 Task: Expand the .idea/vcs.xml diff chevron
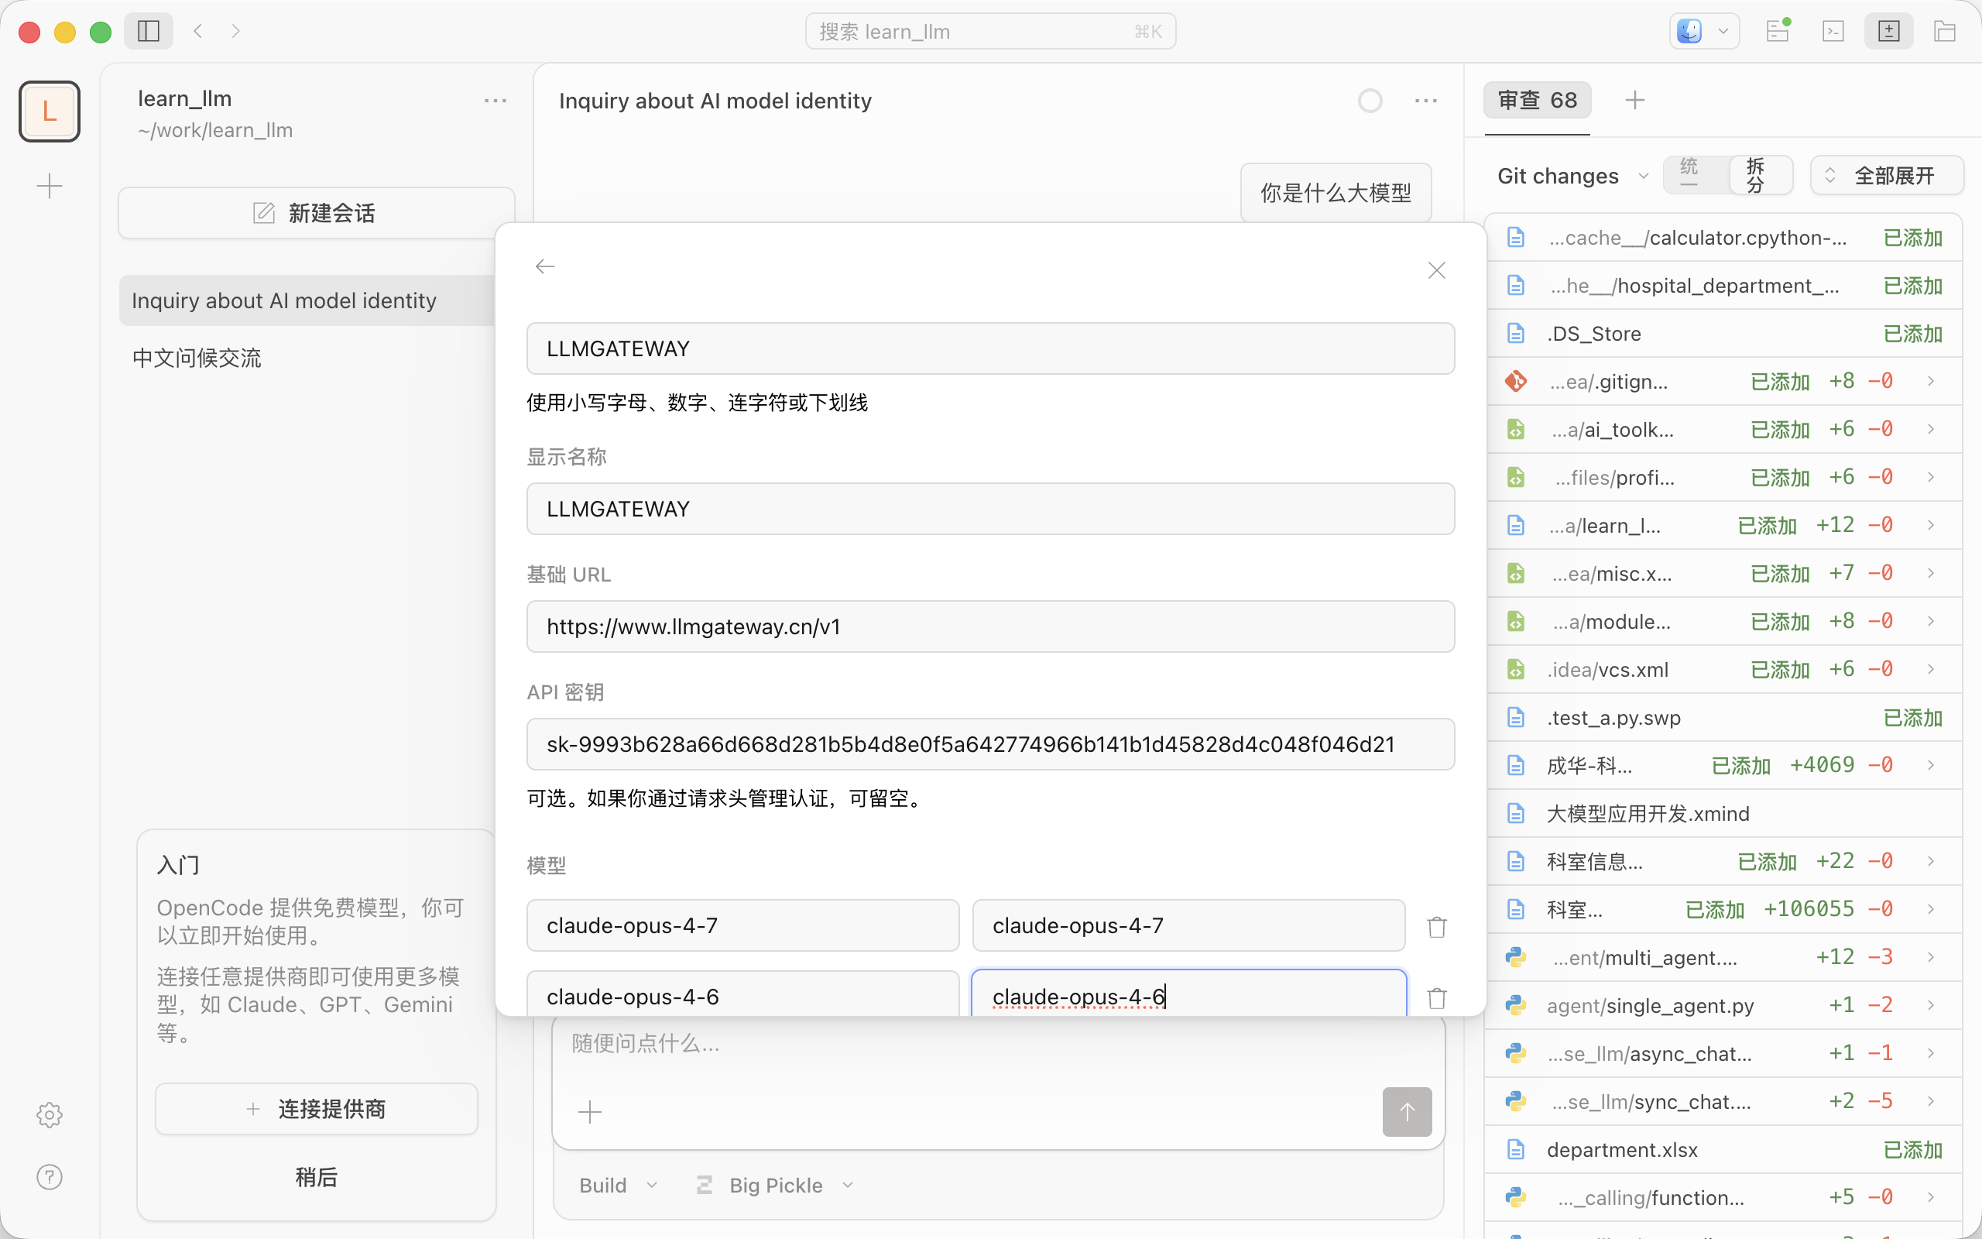[x=1930, y=670]
